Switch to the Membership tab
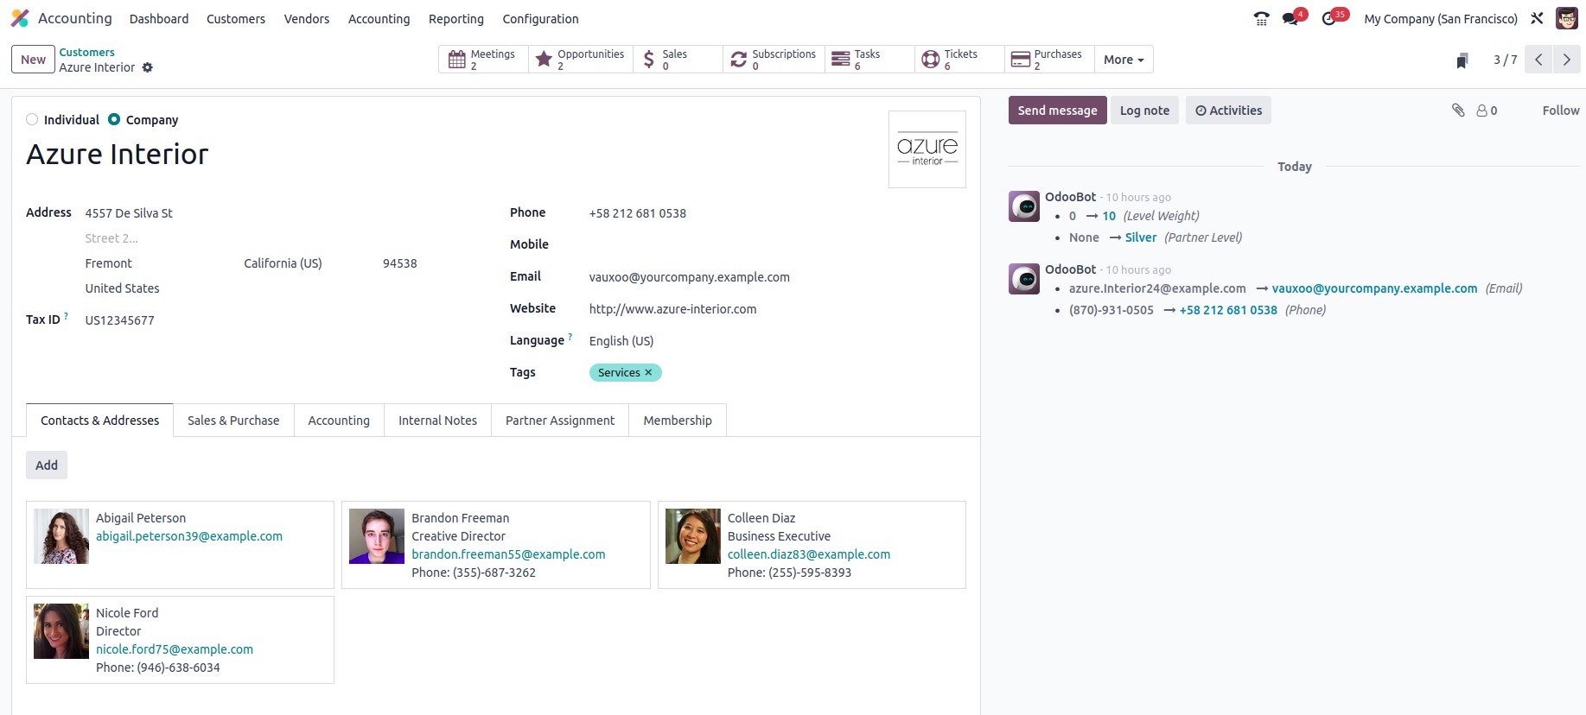Screen dimensions: 1586x715 coord(678,421)
